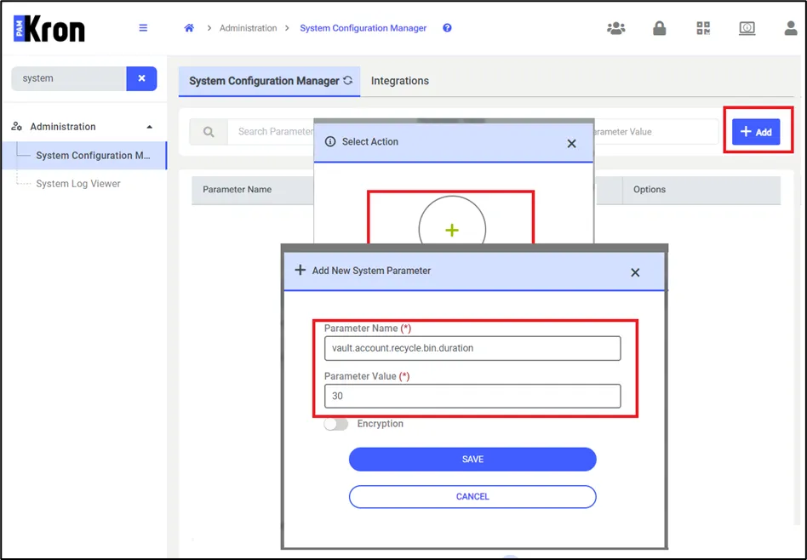Image resolution: width=807 pixels, height=560 pixels.
Task: Toggle the Encryption switch
Action: pos(336,424)
